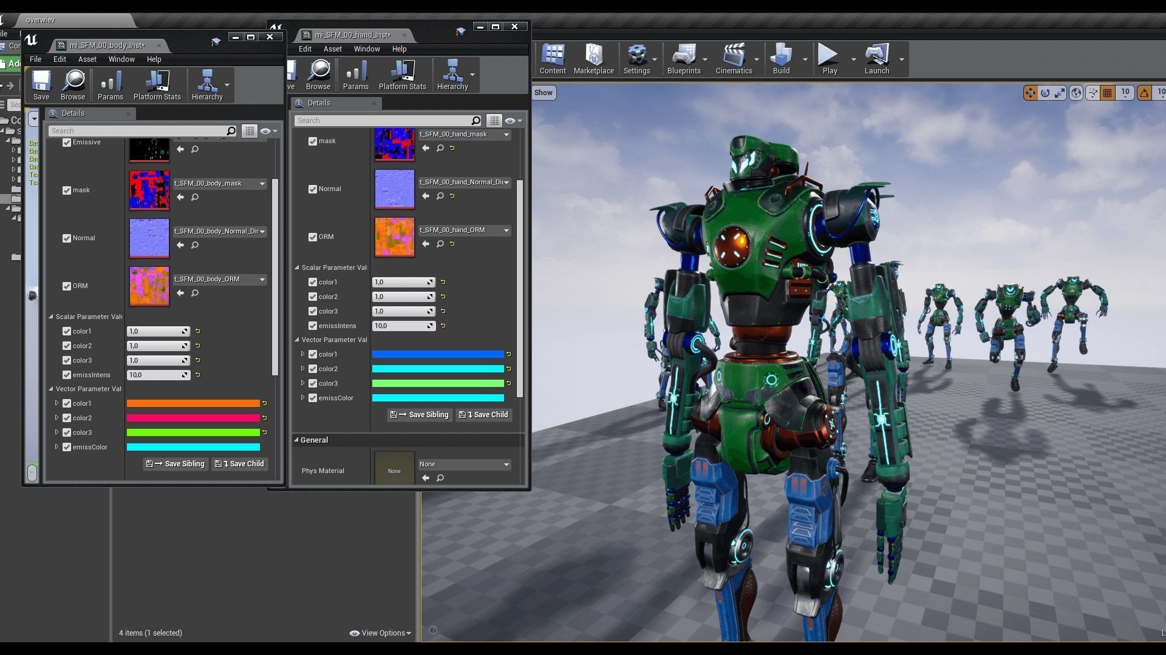
Task: Collapse Scalar Parameter Values in body window
Action: click(x=51, y=317)
